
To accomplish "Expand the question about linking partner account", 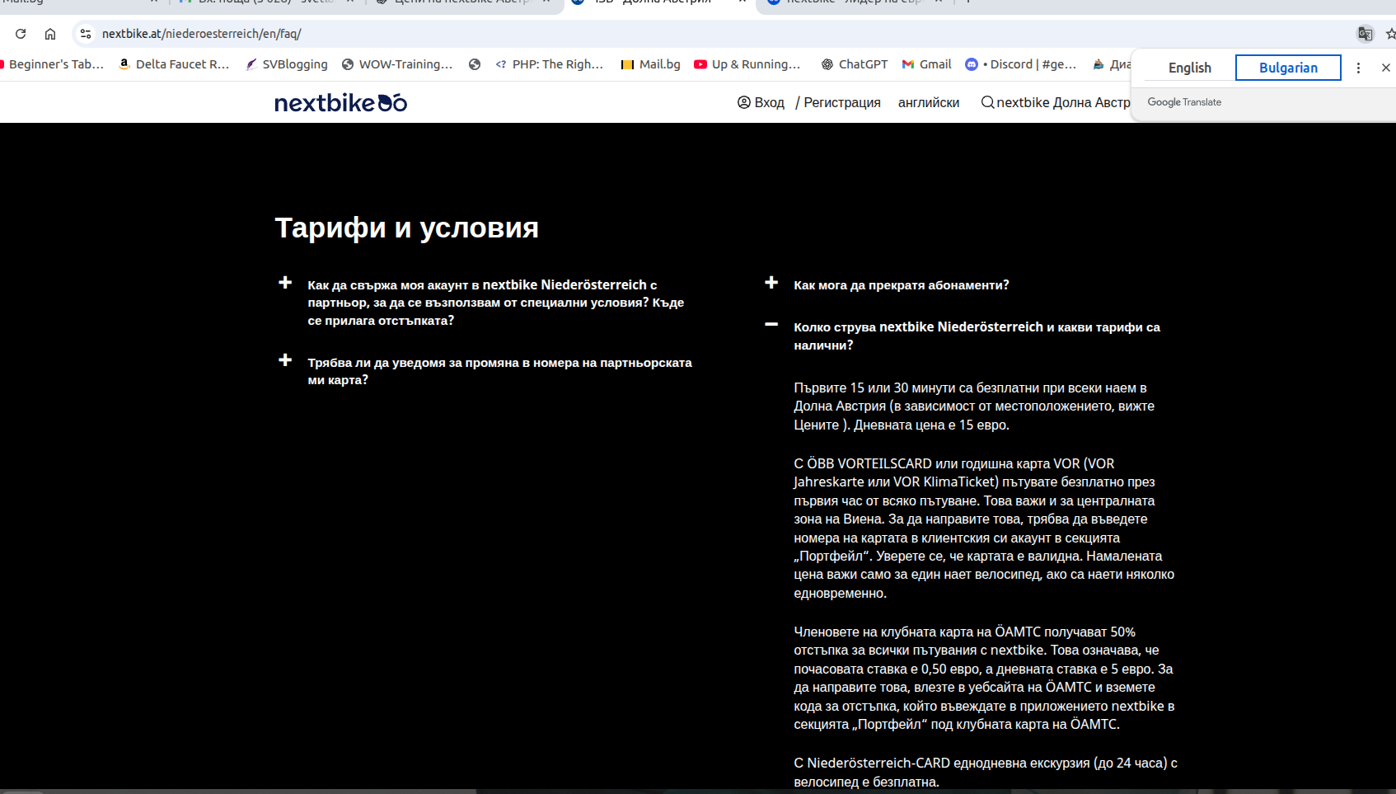I will pos(285,283).
